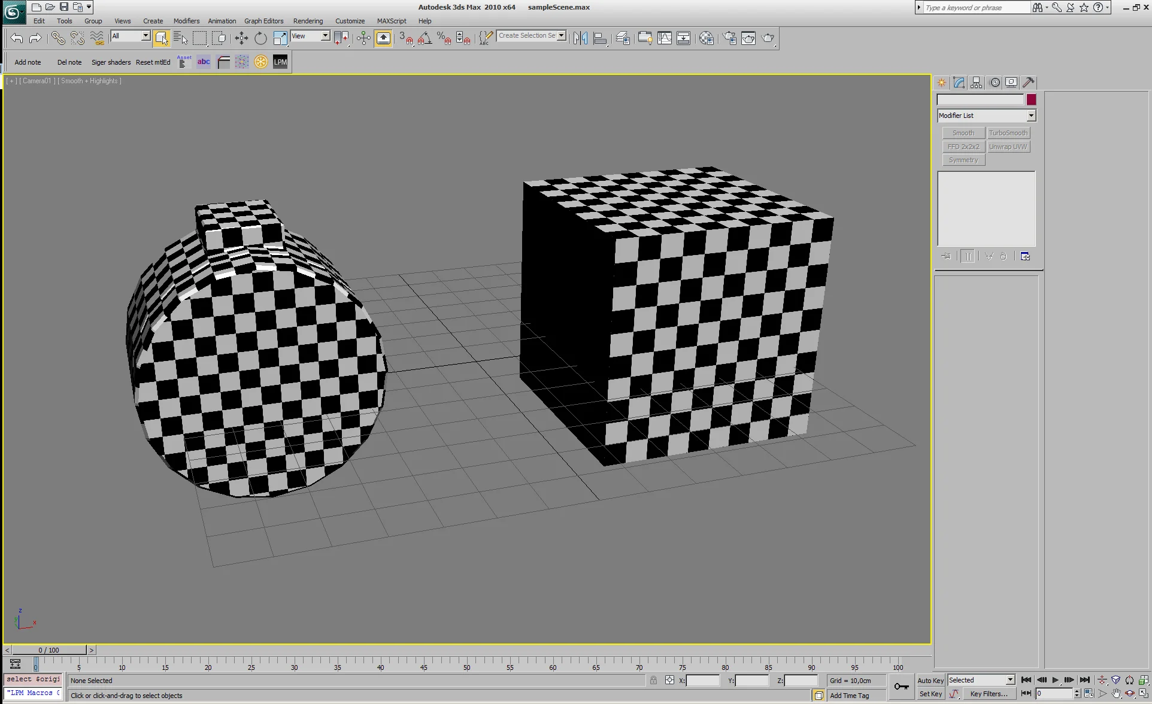Image resolution: width=1152 pixels, height=704 pixels.
Task: Select the Select and Link tool
Action: pos(58,38)
